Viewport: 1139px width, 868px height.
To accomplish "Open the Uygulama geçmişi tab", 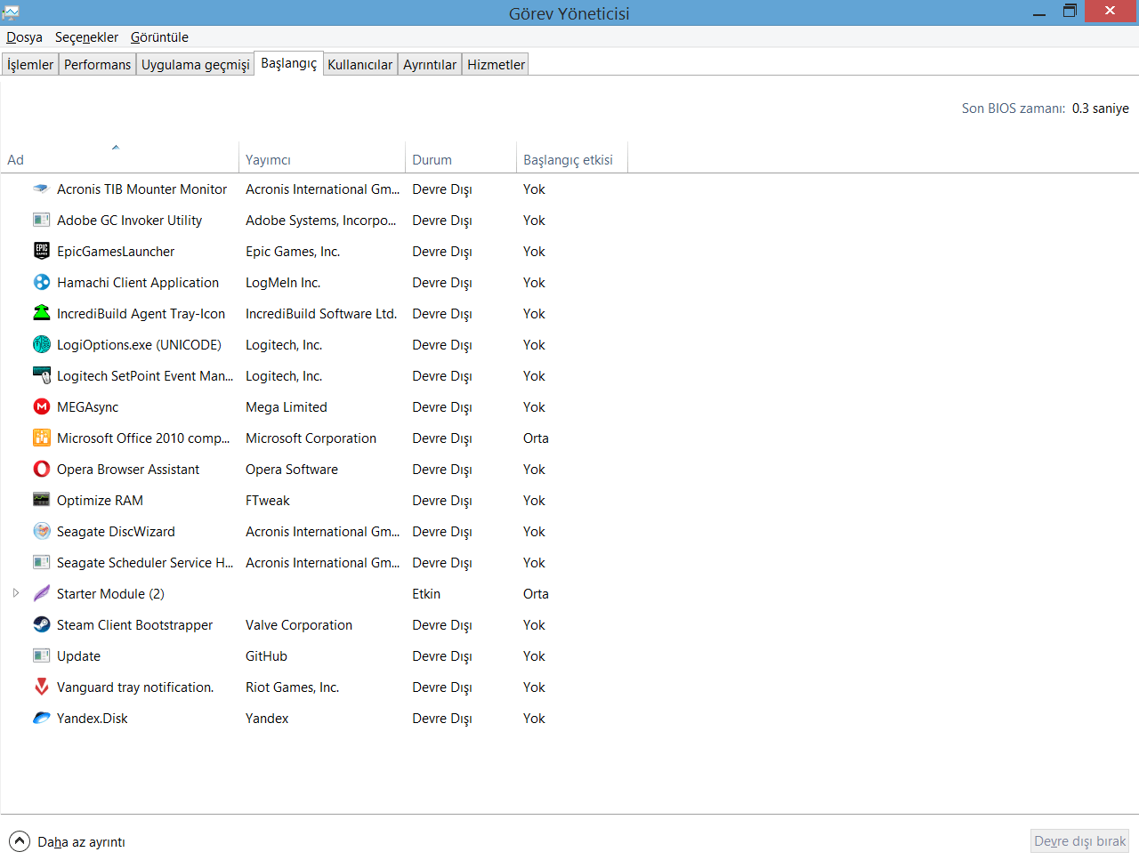I will pyautogui.click(x=195, y=65).
